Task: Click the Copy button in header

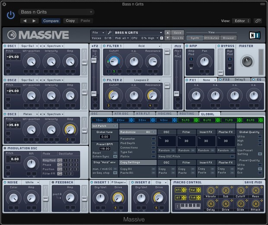Action: click(x=70, y=21)
